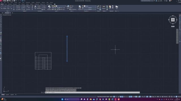
Task: Toggle Object Snap in status bar
Action: pyautogui.click(x=132, y=97)
